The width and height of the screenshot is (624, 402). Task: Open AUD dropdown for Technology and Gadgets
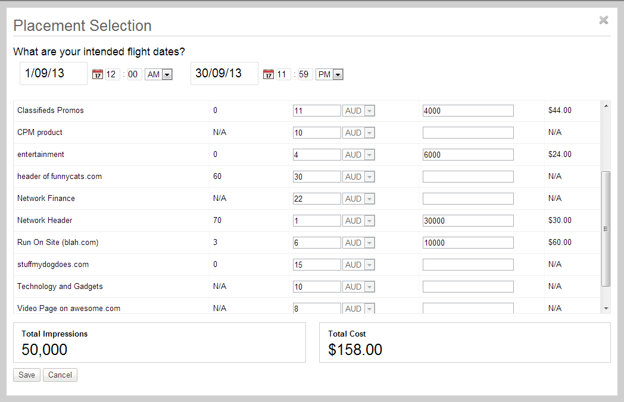pyautogui.click(x=358, y=287)
